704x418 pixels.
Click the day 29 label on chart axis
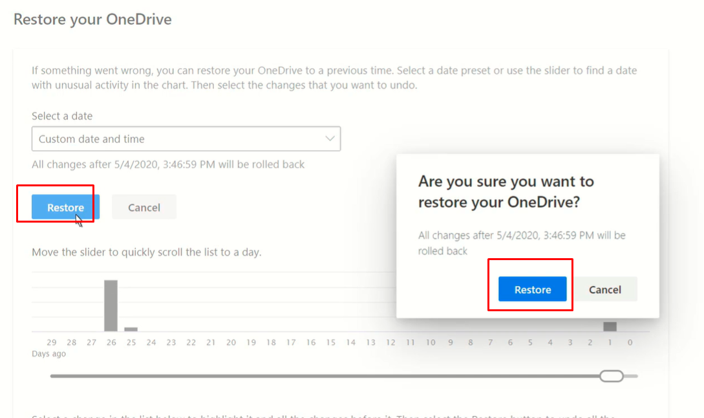pyautogui.click(x=52, y=342)
